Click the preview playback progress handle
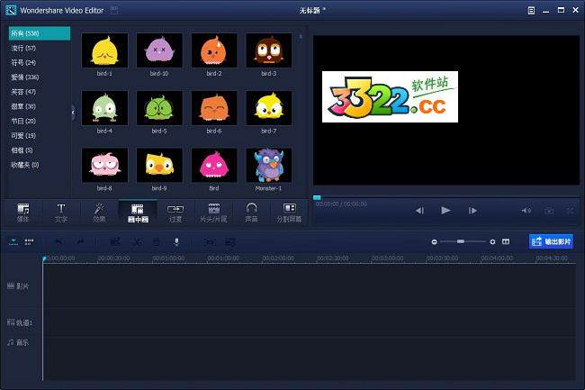The height and width of the screenshot is (390, 585). coord(317,197)
